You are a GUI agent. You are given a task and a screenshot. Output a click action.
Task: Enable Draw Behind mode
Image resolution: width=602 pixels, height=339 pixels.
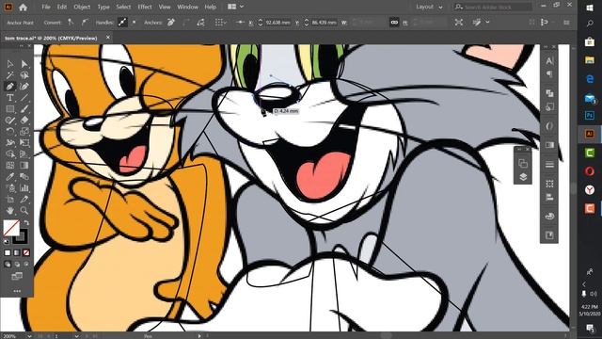[17, 264]
